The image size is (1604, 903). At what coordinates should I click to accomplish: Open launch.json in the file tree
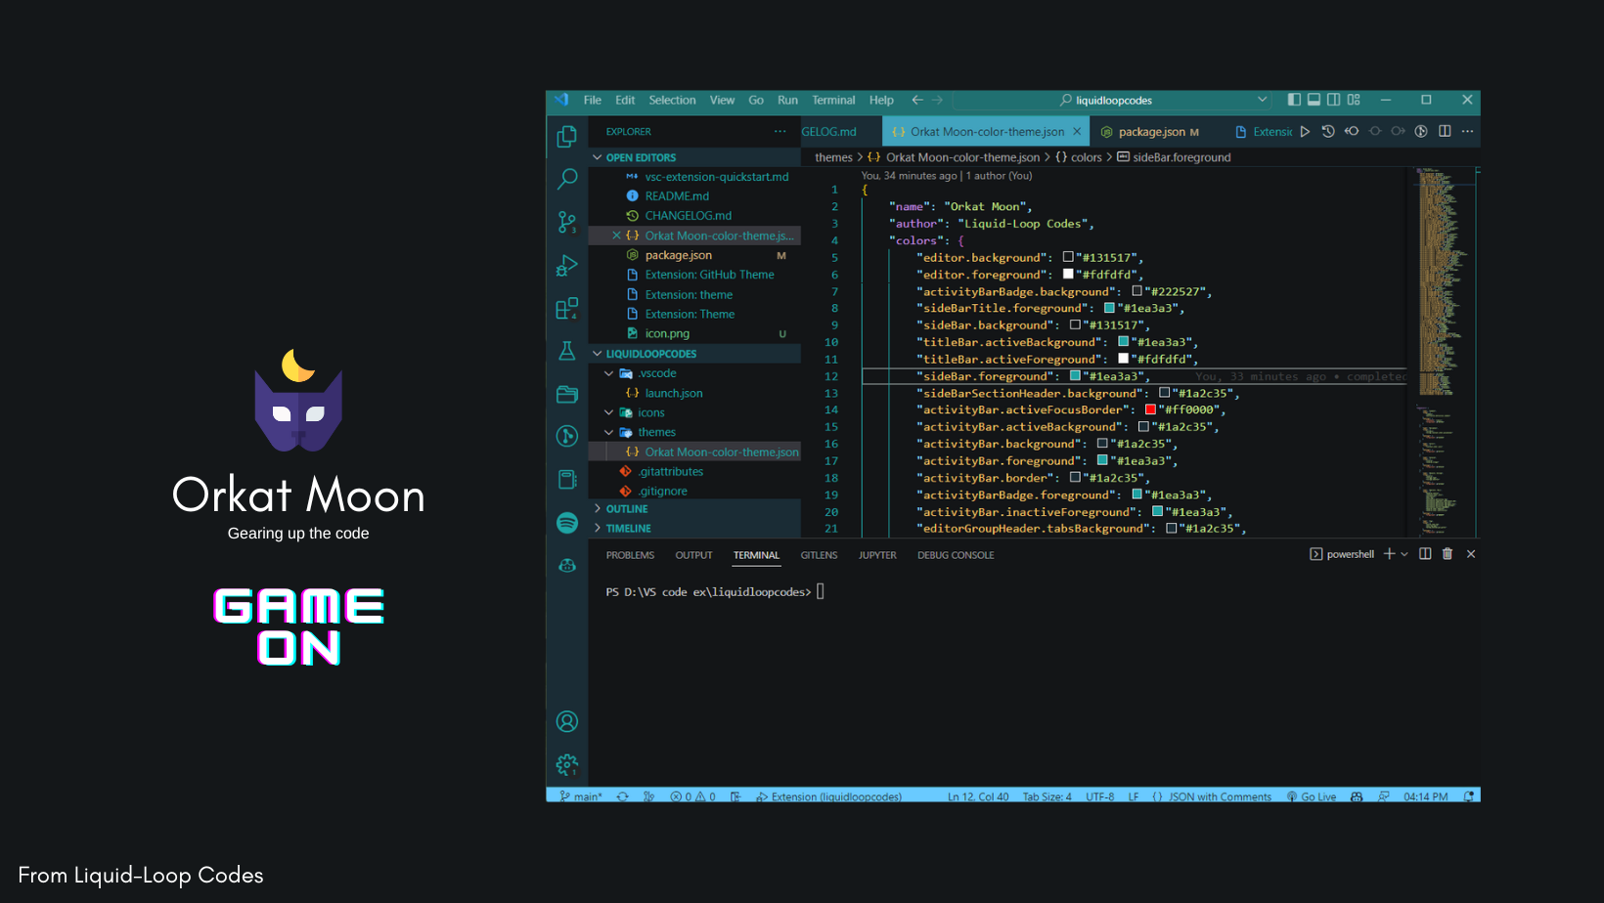point(674,393)
